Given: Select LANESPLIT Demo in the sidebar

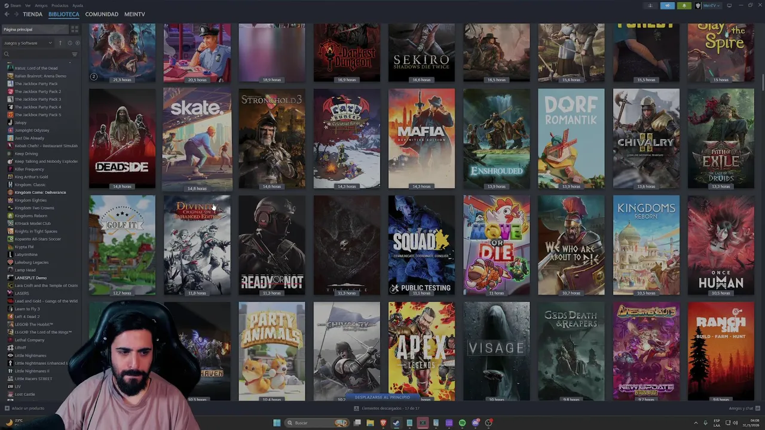Looking at the screenshot, I should [30, 278].
